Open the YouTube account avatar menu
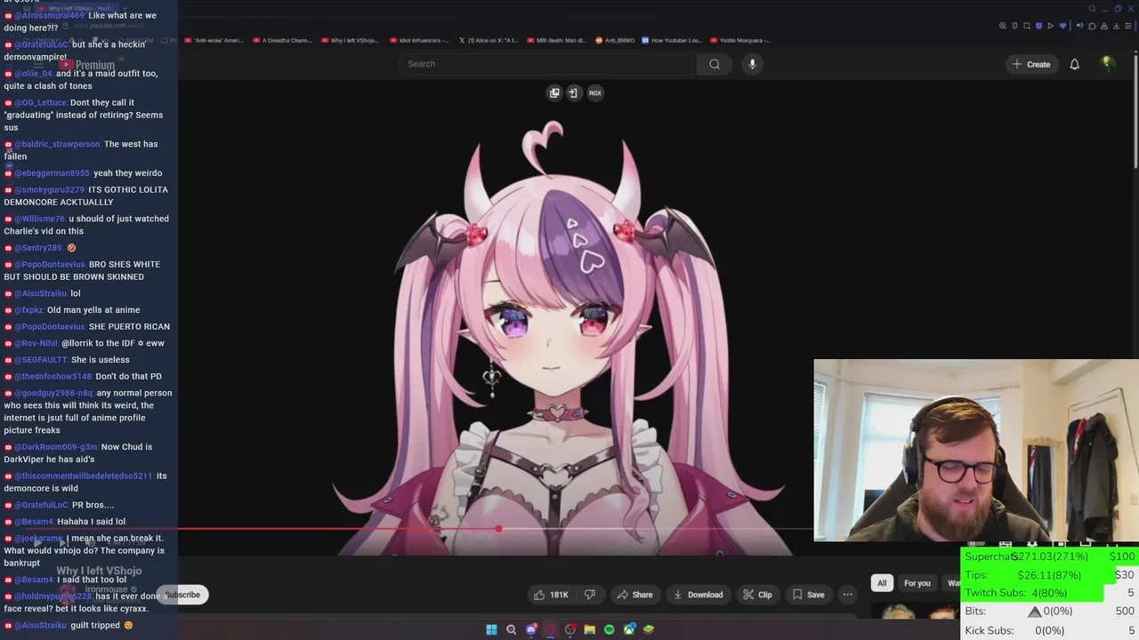The height and width of the screenshot is (640, 1139). click(1107, 63)
